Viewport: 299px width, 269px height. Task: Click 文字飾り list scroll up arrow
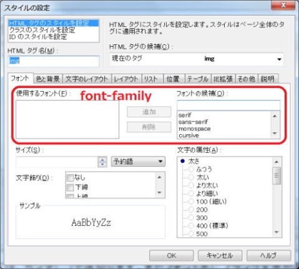coord(160,177)
